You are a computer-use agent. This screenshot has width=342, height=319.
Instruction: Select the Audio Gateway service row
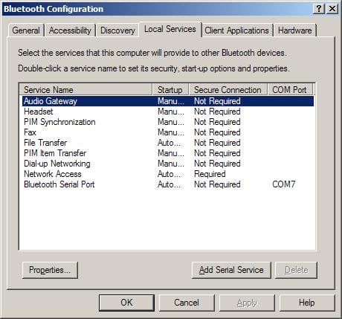pyautogui.click(x=168, y=101)
